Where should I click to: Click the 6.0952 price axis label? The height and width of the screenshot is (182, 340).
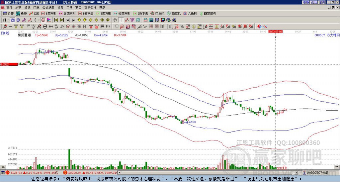pos(9,64)
